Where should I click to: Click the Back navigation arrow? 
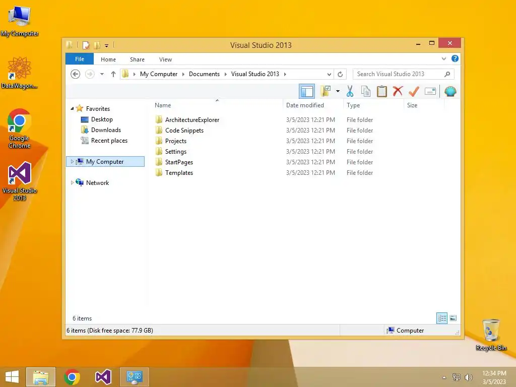pos(76,74)
